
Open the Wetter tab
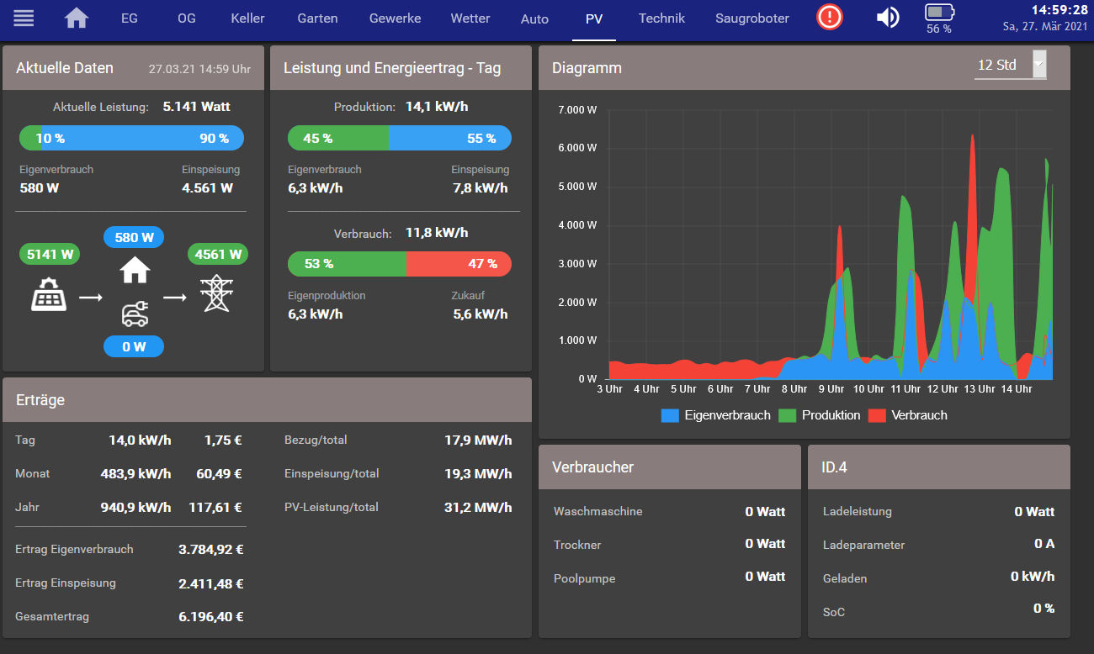tap(470, 18)
